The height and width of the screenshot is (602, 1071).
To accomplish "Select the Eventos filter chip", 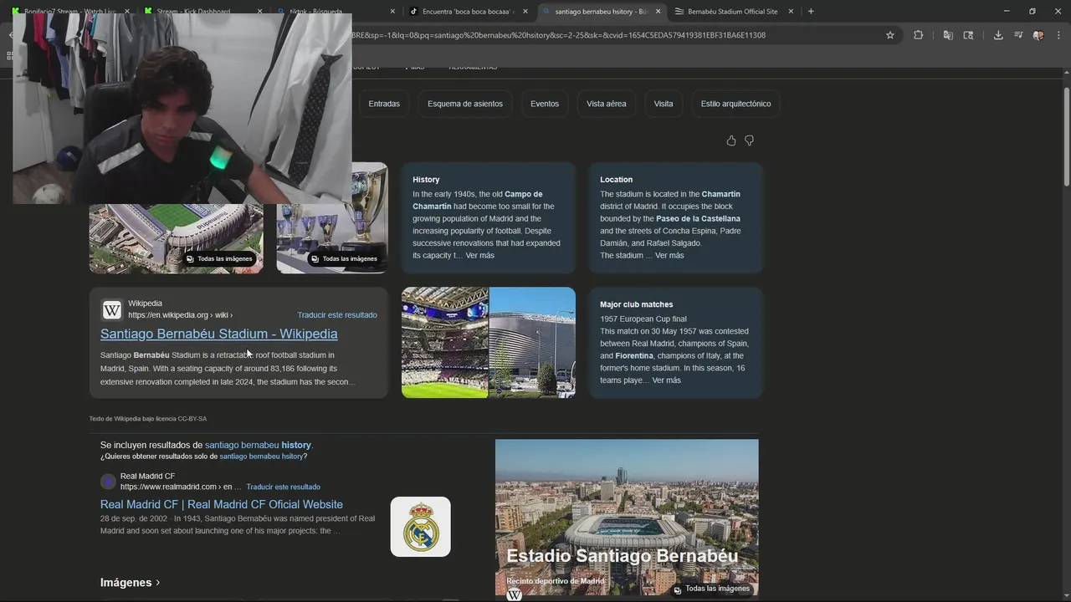I will [x=545, y=104].
